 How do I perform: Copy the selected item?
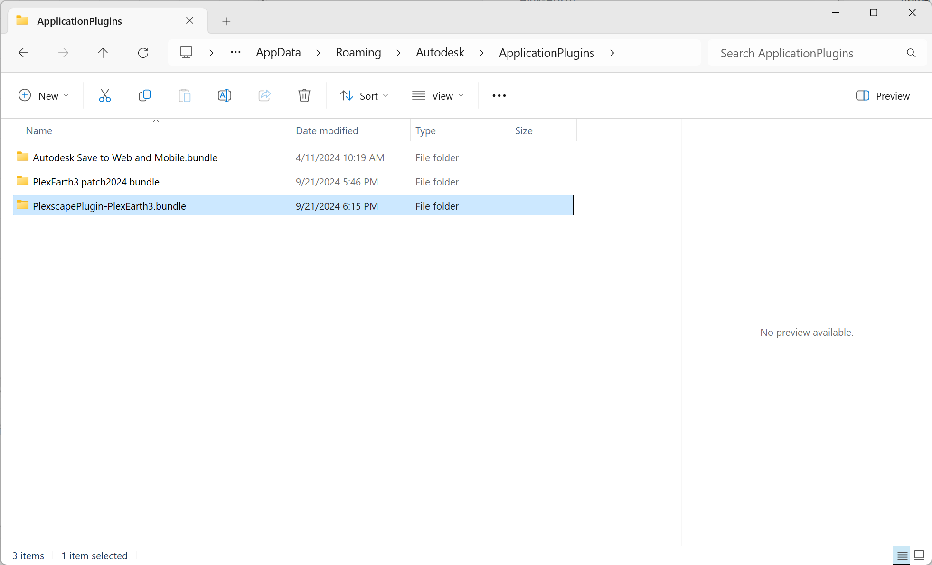(x=145, y=95)
